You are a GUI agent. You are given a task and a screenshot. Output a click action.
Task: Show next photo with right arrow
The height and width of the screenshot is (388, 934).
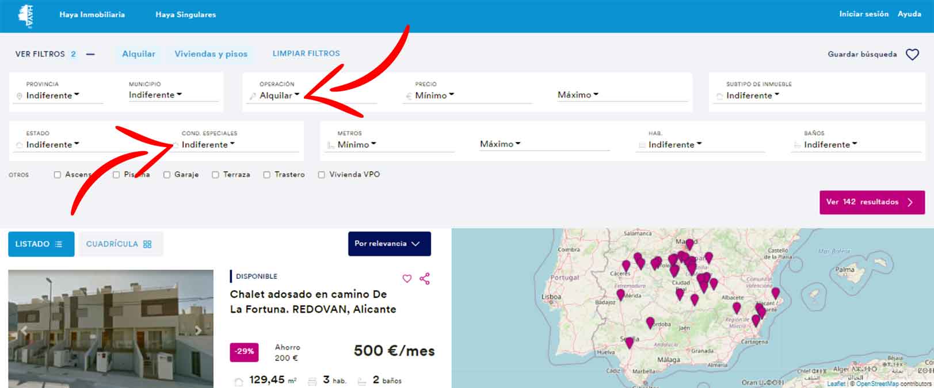pos(197,331)
